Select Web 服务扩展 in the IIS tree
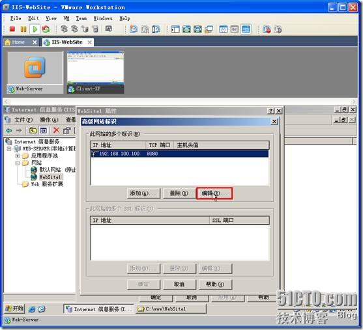The image size is (363, 330). [x=43, y=184]
